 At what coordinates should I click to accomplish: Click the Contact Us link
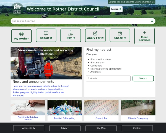(x=149, y=2)
